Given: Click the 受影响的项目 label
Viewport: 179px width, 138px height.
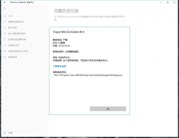Looking at the screenshot, I should pos(60,72).
